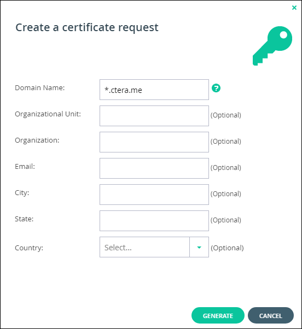302x329 pixels.
Task: Click into the Organizational Unit field
Action: click(154, 116)
